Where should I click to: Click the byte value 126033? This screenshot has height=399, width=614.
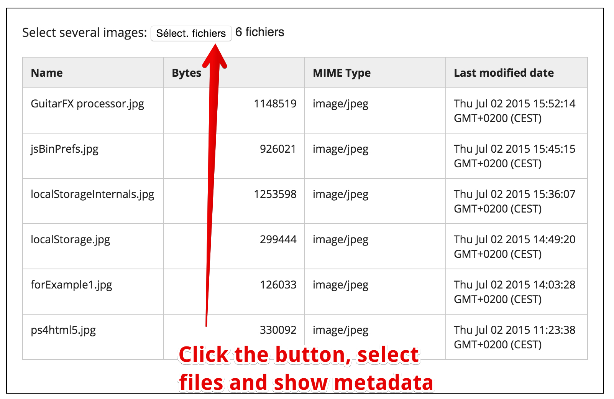pos(278,285)
